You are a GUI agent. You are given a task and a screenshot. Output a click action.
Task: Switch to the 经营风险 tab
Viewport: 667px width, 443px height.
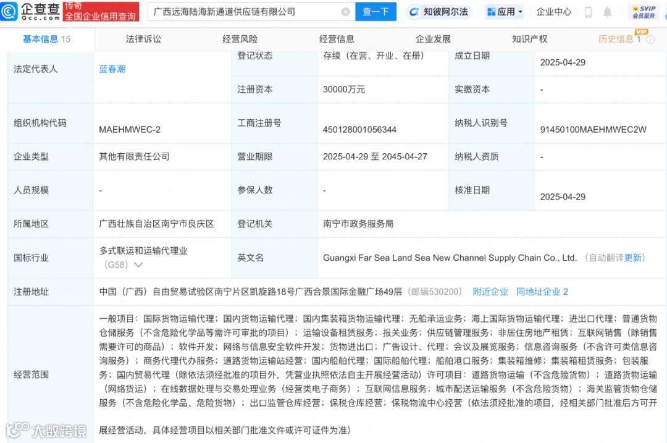(240, 39)
